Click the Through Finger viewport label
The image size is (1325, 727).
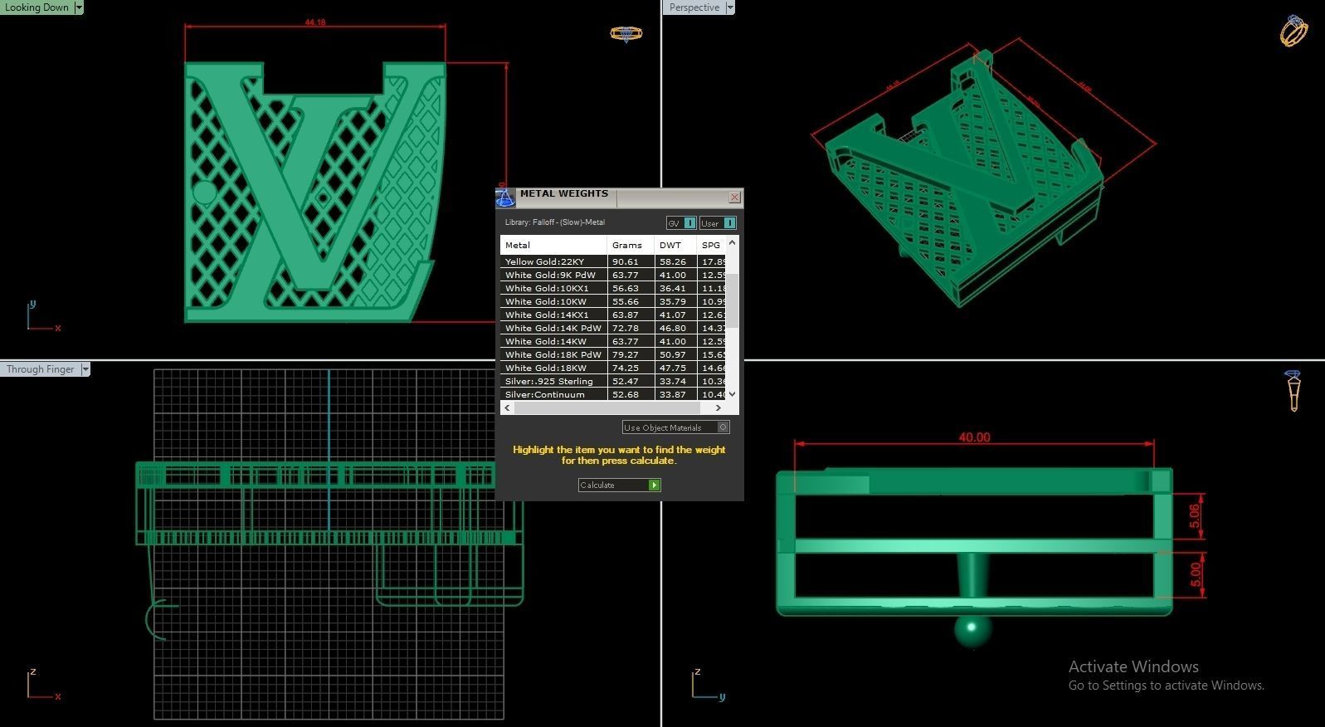click(x=41, y=369)
